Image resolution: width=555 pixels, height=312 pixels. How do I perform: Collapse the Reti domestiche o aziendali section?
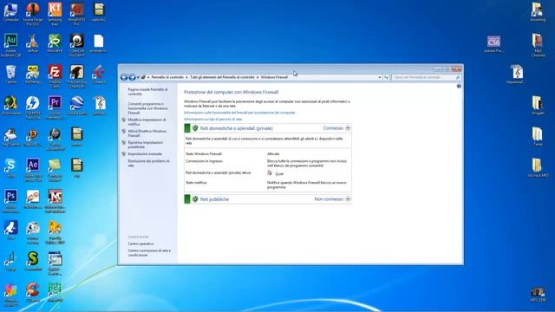coord(348,128)
